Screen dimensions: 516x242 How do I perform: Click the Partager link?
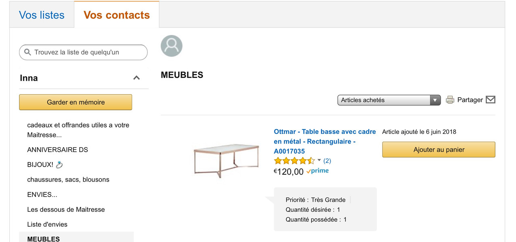[470, 100]
